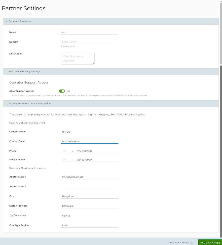This screenshot has height=245, width=222.
Task: Click the Name input field
Action: click(x=90, y=32)
